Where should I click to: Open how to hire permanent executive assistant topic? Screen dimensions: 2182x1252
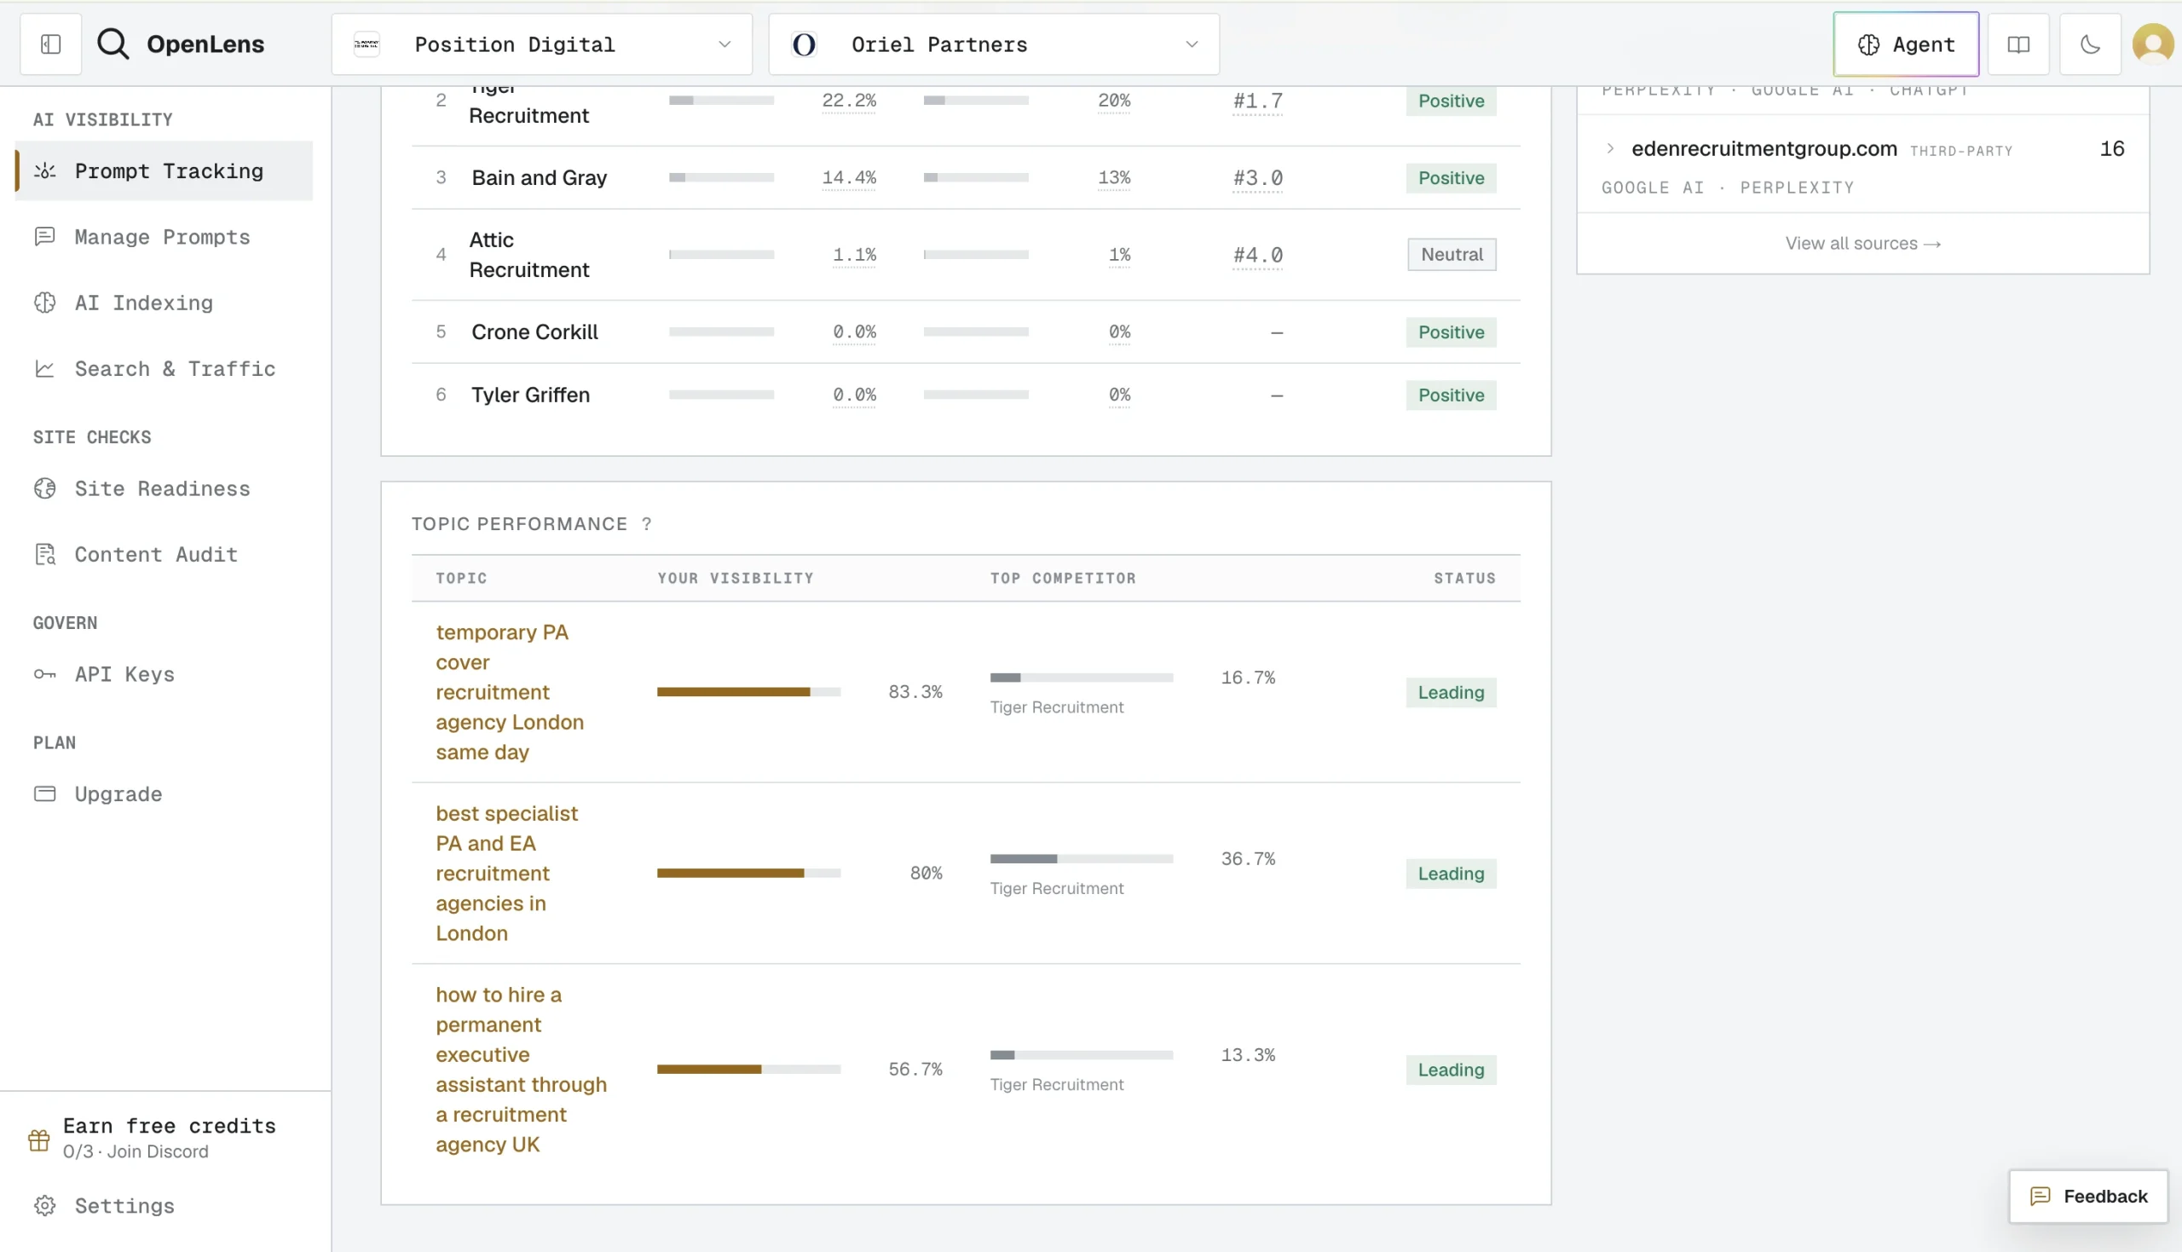pyautogui.click(x=521, y=1069)
